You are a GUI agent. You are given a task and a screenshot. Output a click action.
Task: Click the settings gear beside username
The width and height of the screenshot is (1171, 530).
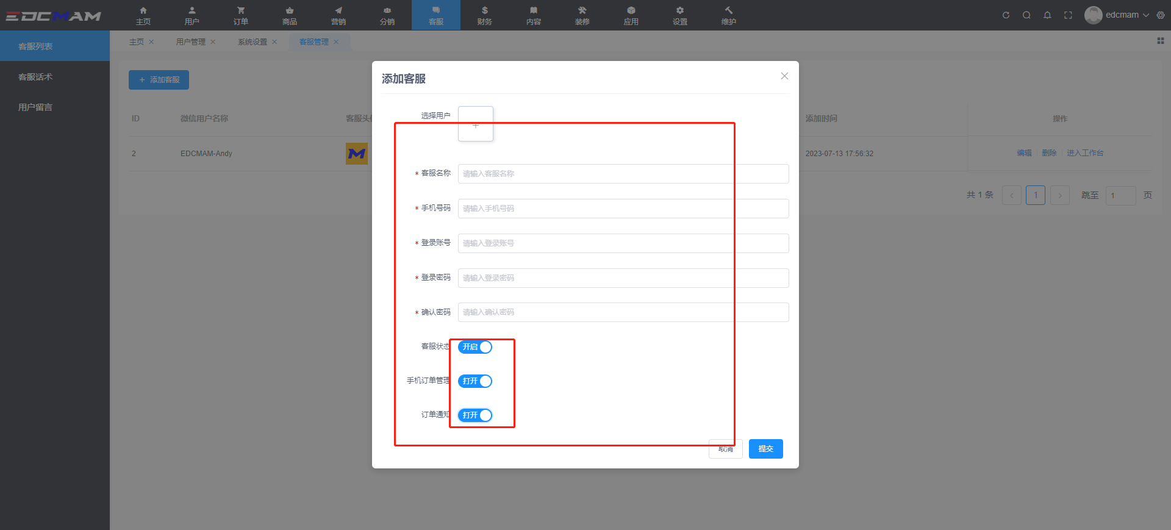tap(1161, 15)
